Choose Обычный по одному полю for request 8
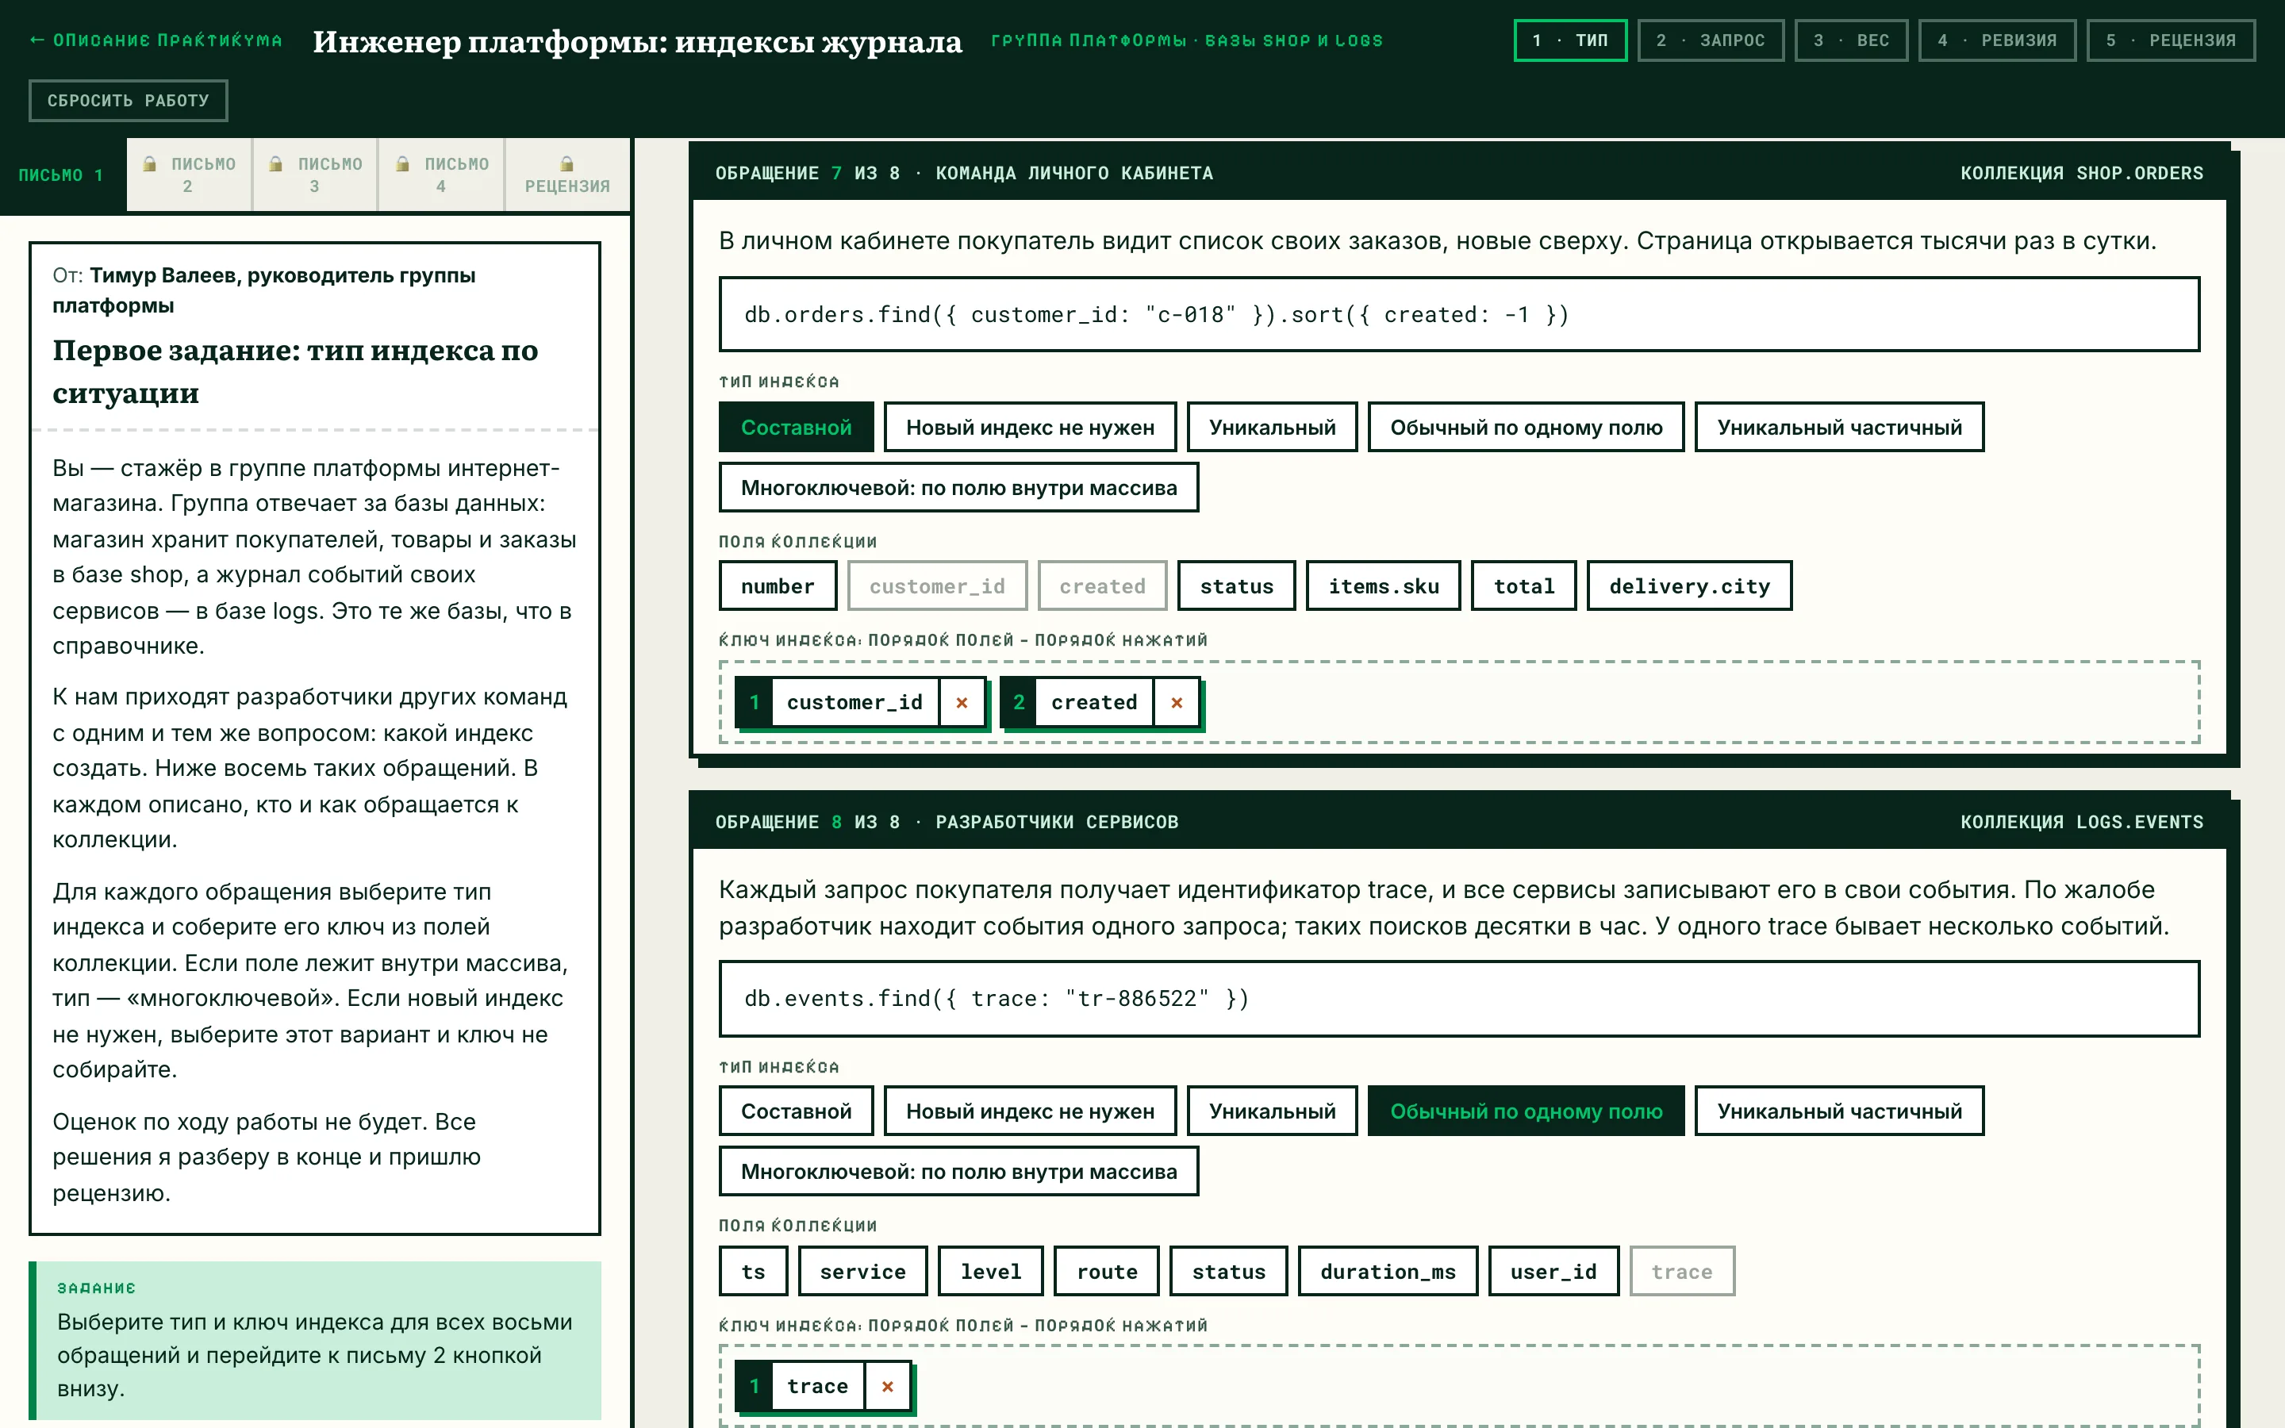Viewport: 2285px width, 1428px height. (x=1526, y=1111)
